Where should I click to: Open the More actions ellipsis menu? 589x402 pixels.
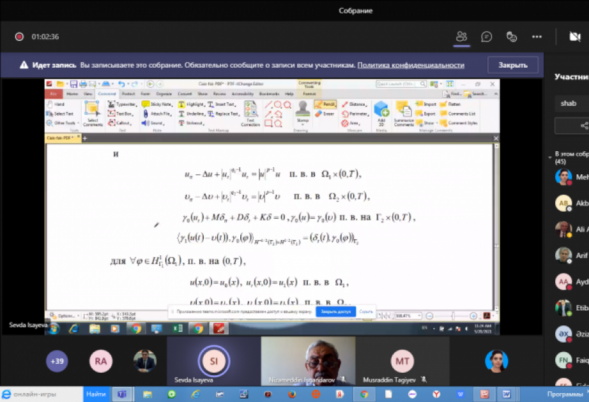click(537, 36)
